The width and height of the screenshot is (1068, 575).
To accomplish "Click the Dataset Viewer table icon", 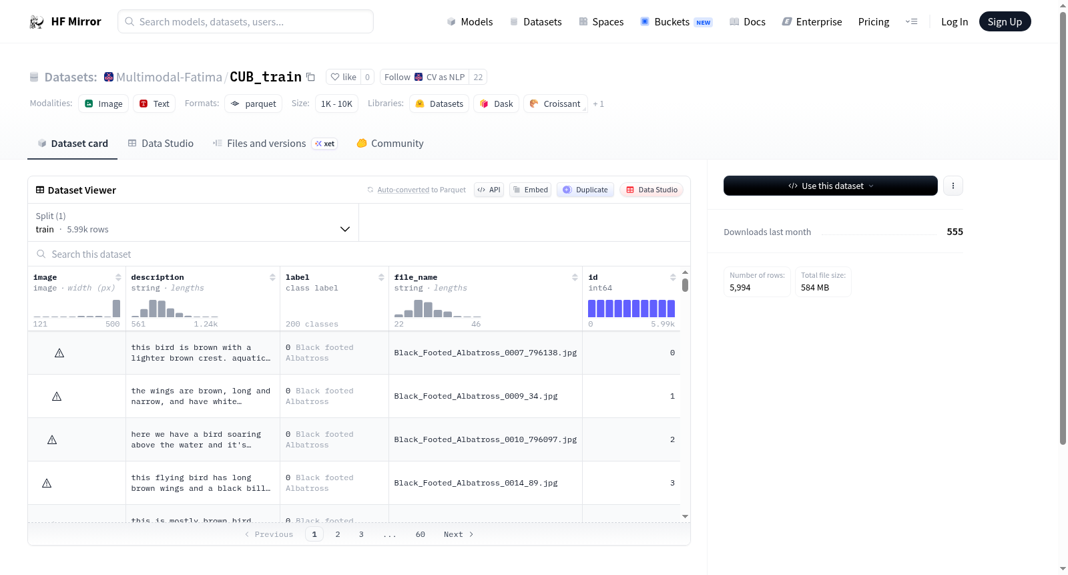I will click(40, 190).
